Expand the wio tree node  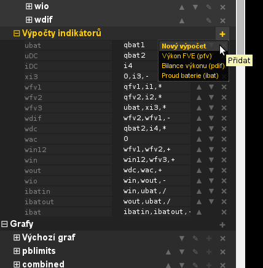(29, 6)
